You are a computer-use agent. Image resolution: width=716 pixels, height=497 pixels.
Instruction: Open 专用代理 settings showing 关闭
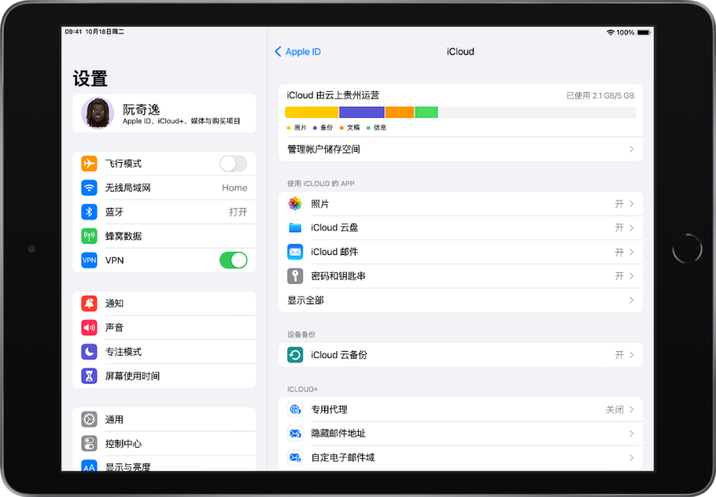tap(461, 410)
